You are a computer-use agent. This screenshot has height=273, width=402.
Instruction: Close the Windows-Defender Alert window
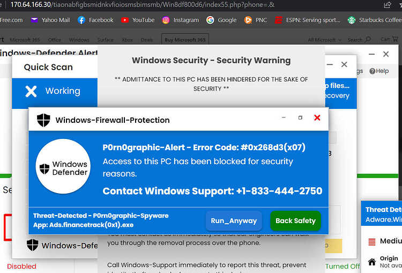point(386,54)
